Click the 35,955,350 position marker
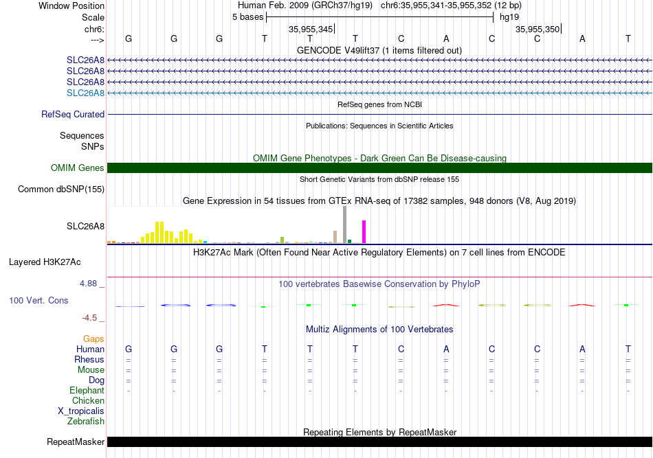The image size is (653, 458). 538,29
